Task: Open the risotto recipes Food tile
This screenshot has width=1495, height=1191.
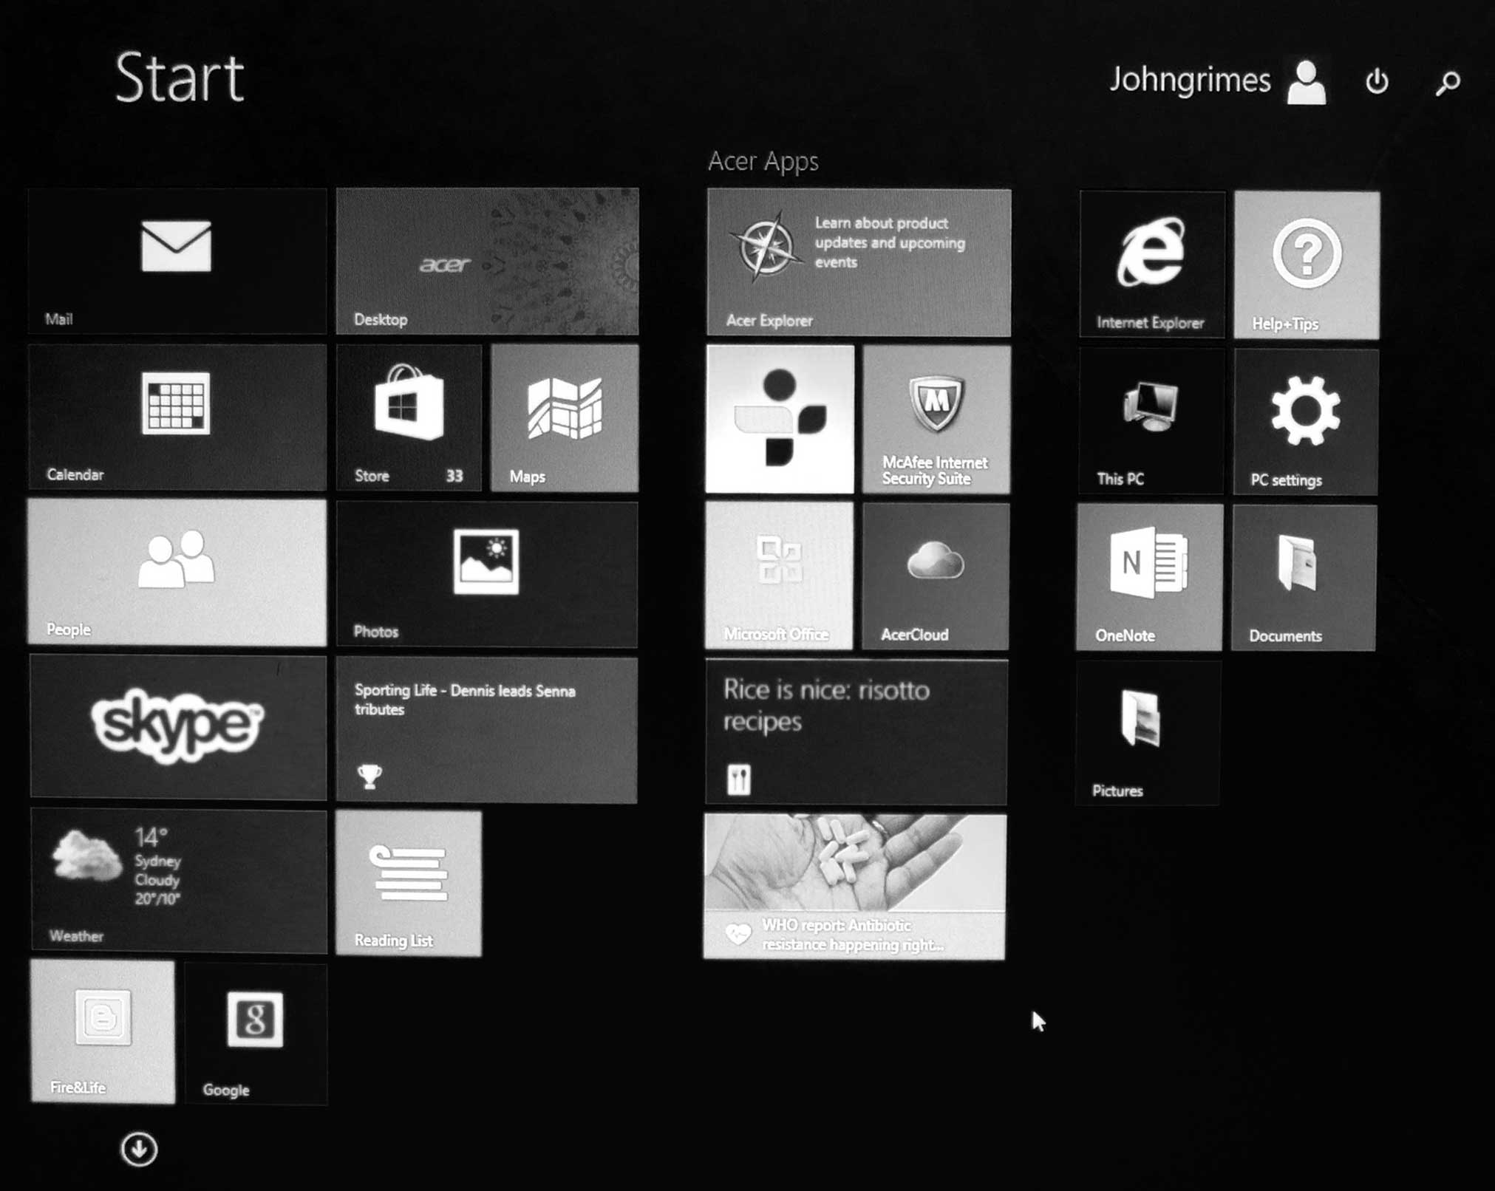Action: click(857, 731)
